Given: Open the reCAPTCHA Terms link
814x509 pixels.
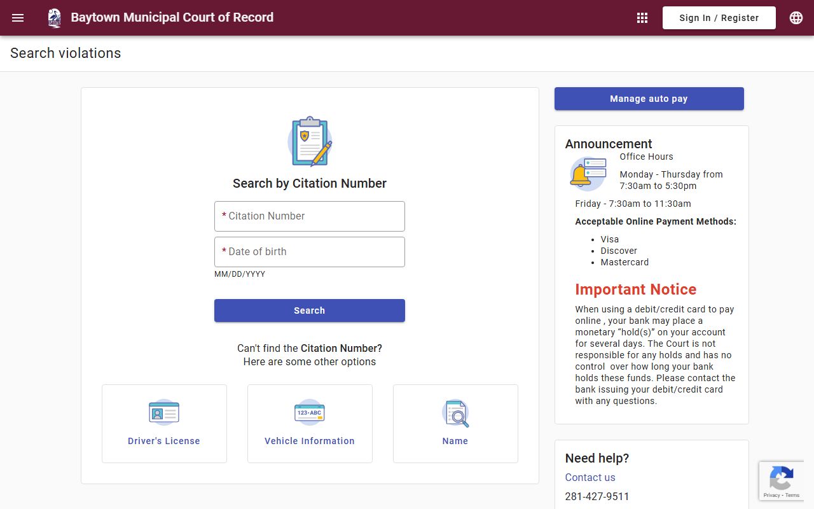Looking at the screenshot, I should (x=792, y=495).
